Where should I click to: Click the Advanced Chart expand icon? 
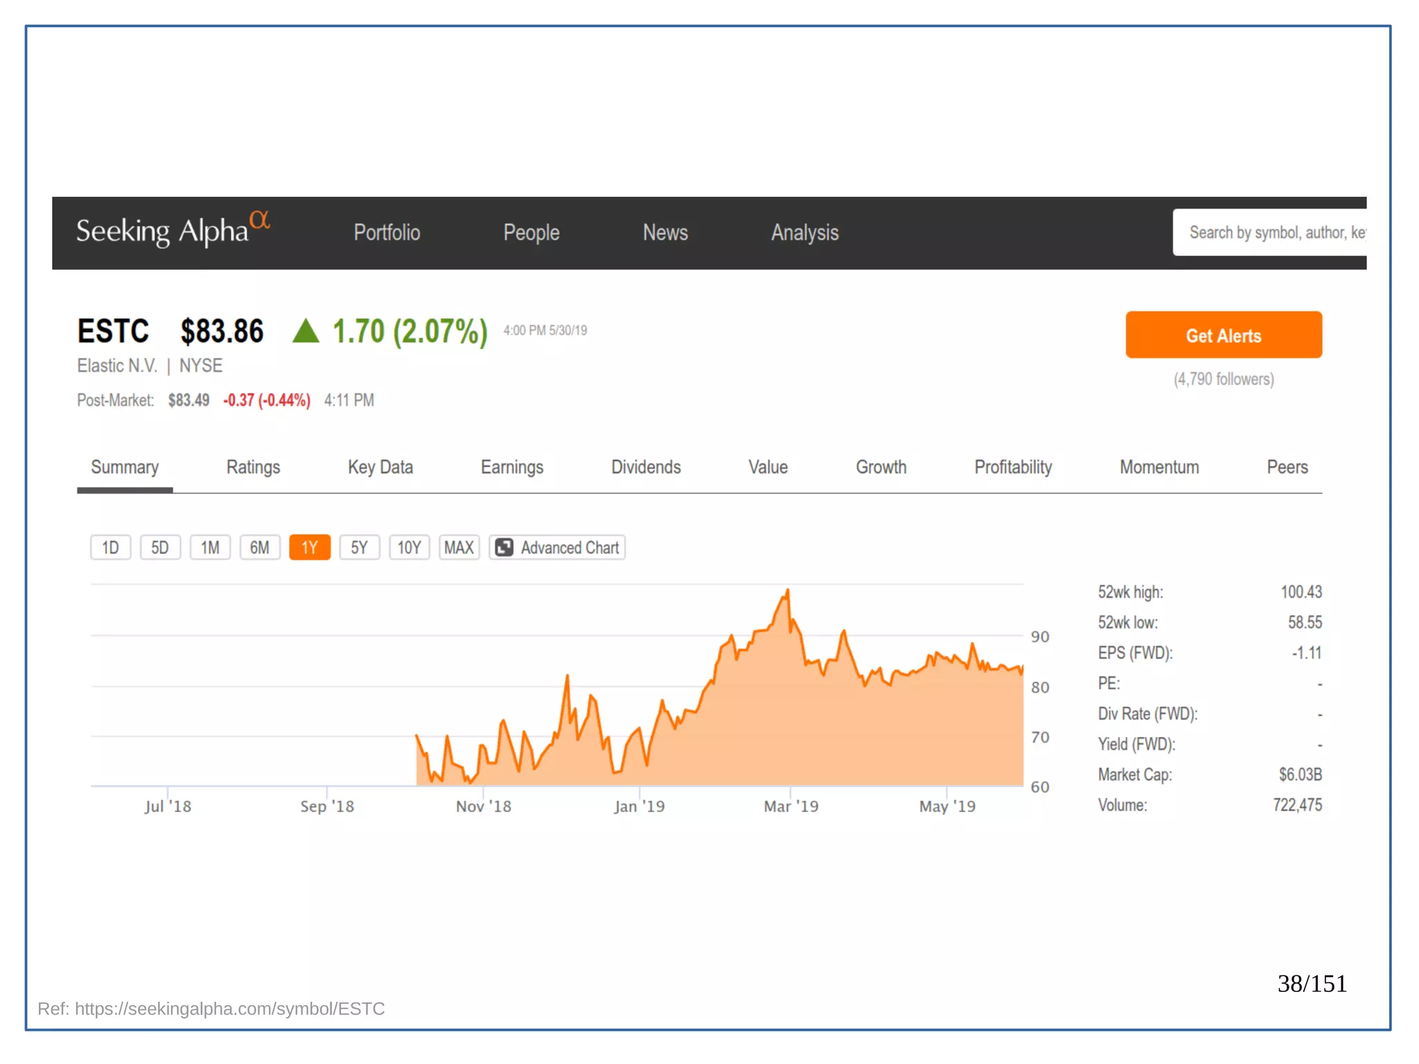504,547
